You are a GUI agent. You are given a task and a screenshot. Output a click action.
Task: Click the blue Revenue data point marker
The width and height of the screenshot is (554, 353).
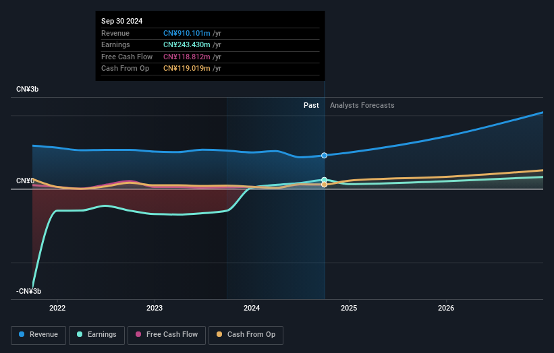tap(325, 156)
